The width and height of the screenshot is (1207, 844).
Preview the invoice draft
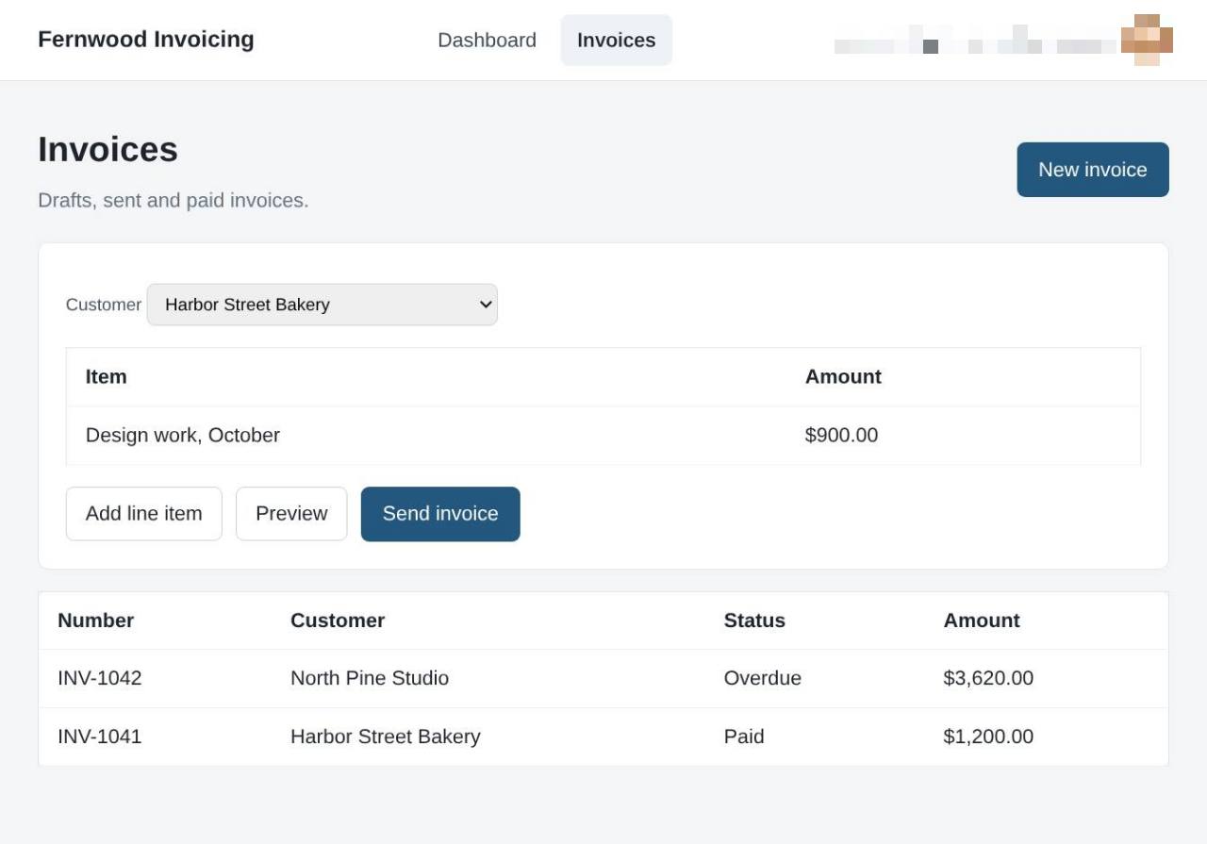[291, 514]
